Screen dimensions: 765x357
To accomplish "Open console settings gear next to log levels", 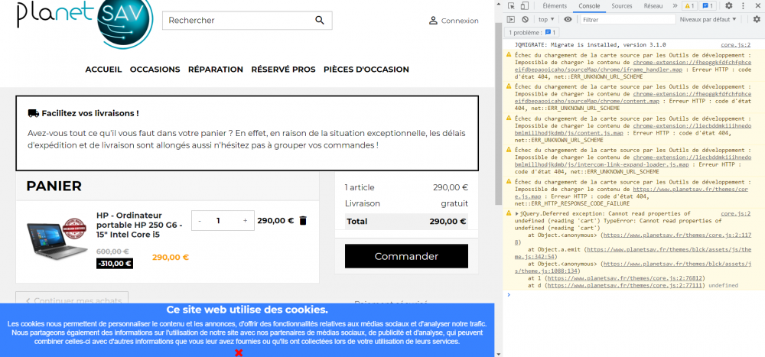I will point(757,20).
